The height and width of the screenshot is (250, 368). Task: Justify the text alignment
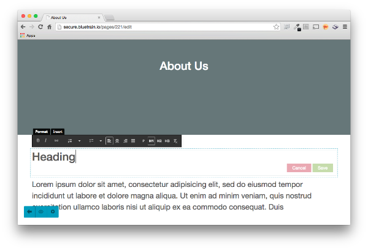[x=133, y=141]
